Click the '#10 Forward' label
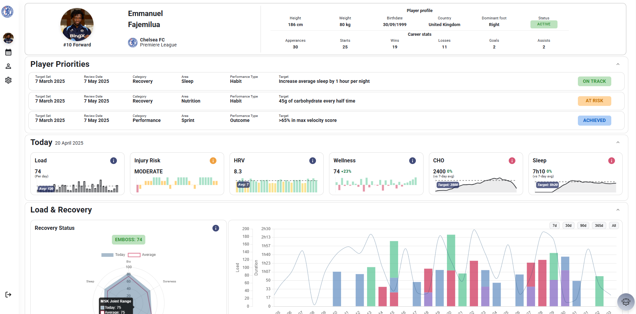 [77, 45]
